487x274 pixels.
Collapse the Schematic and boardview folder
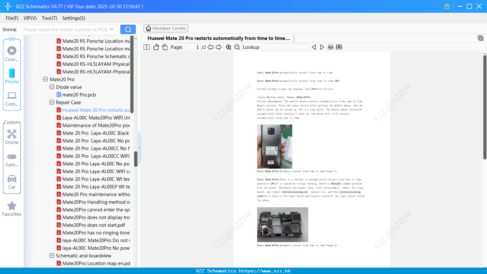pyautogui.click(x=52, y=255)
